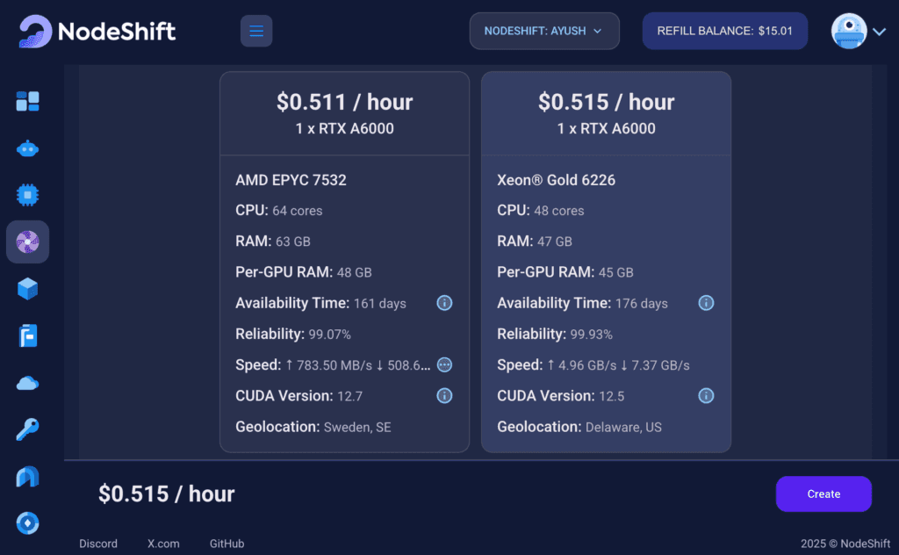Show full speed details for AMD EPYC card

point(444,364)
